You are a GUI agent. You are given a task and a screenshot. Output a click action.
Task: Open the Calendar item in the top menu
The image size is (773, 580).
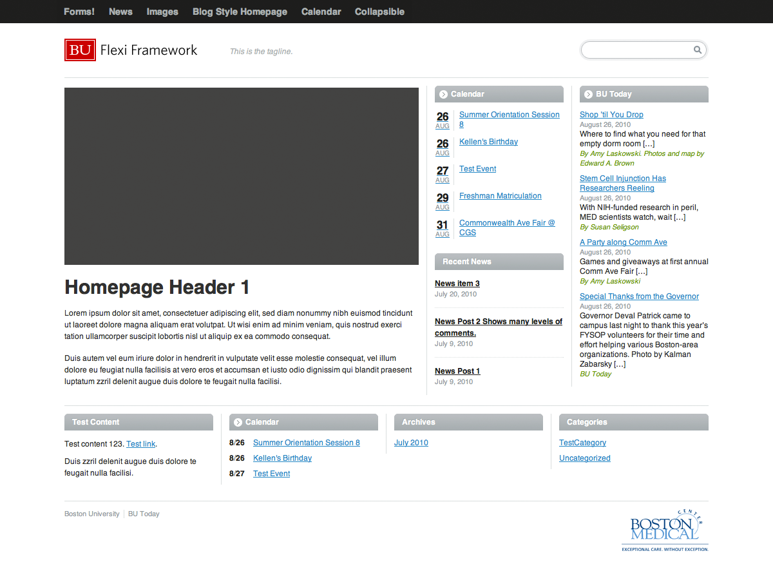[x=321, y=12]
